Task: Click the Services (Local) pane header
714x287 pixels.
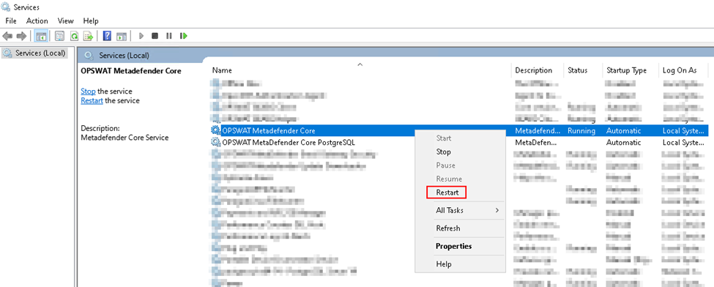Action: pos(124,56)
